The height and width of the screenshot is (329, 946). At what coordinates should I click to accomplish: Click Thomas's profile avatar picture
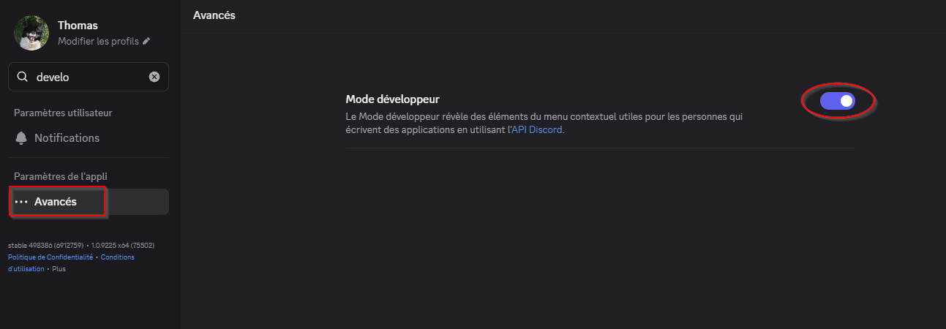[31, 33]
